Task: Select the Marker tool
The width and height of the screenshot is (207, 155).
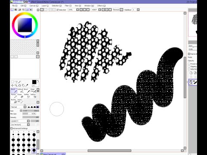Action: pyautogui.click(x=14, y=96)
